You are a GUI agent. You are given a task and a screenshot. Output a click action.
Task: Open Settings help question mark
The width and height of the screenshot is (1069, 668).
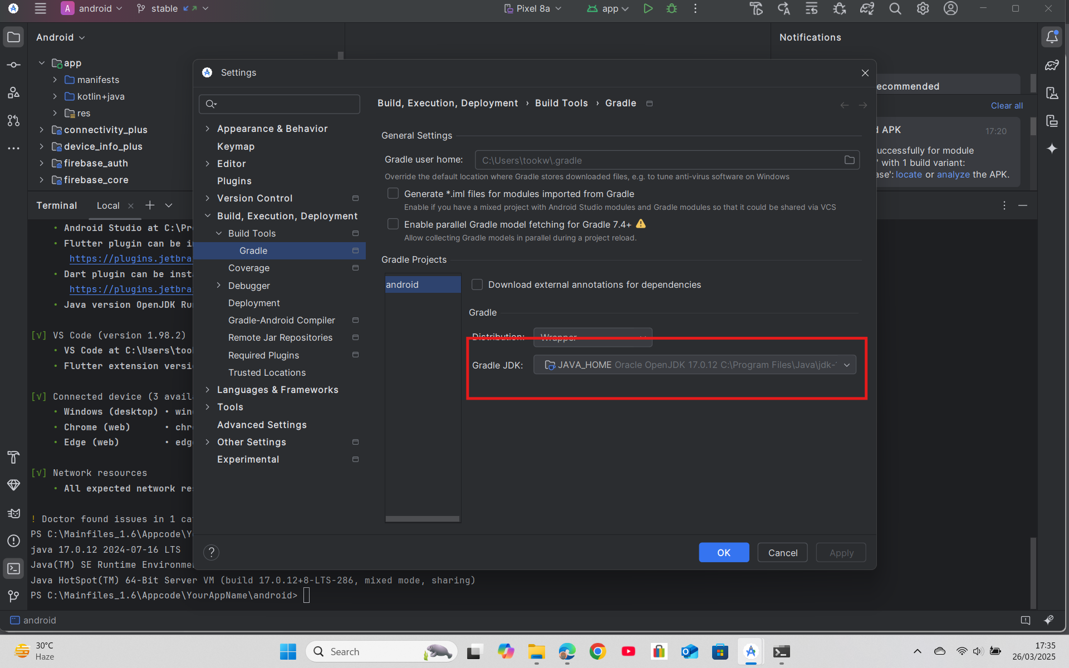[x=211, y=553]
